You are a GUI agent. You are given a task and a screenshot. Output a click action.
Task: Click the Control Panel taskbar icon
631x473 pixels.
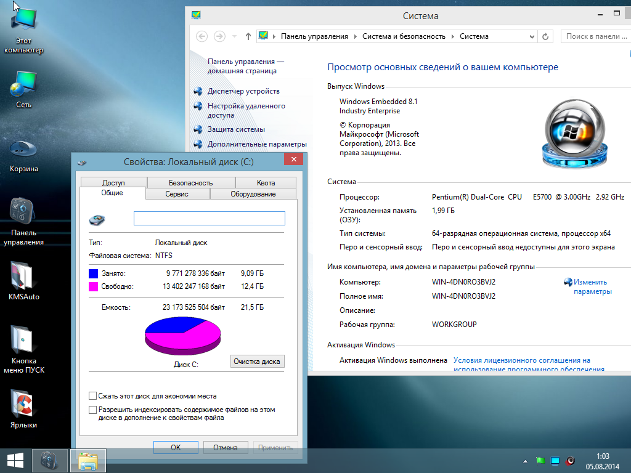(49, 461)
